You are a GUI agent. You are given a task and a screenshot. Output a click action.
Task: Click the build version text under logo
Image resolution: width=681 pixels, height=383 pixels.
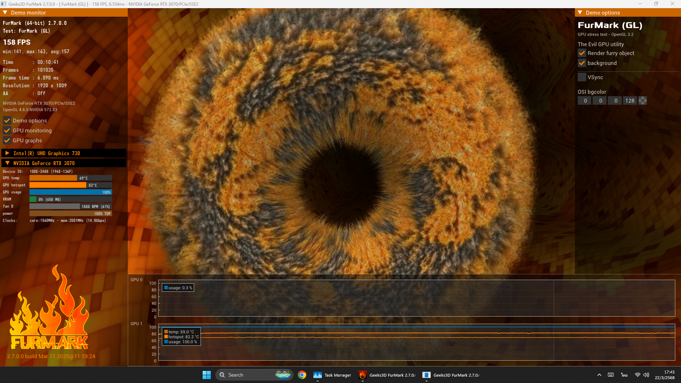pyautogui.click(x=51, y=356)
